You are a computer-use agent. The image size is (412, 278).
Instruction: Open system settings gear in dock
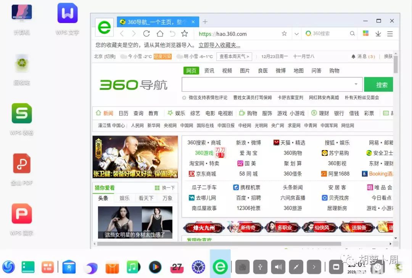tap(198, 267)
